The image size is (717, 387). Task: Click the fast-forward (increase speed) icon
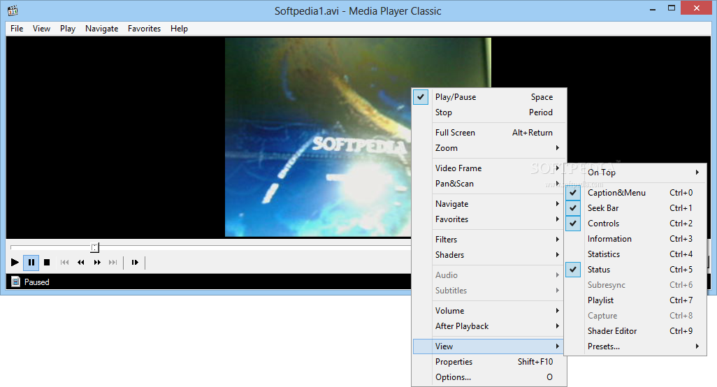[97, 262]
